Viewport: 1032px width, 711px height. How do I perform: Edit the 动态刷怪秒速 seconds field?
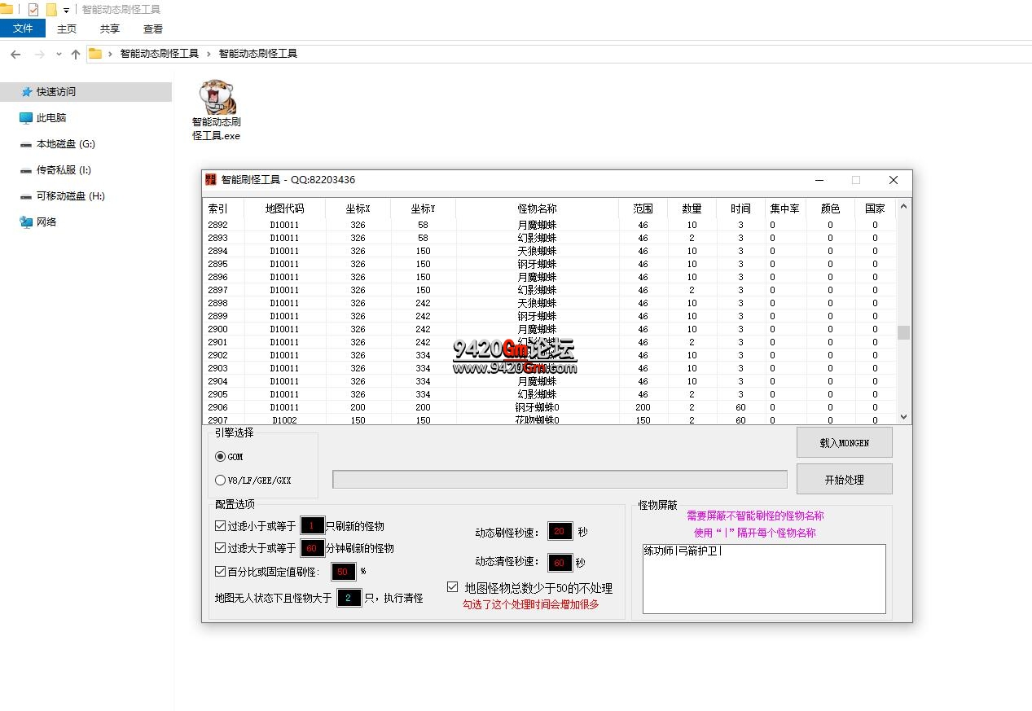[x=560, y=532]
